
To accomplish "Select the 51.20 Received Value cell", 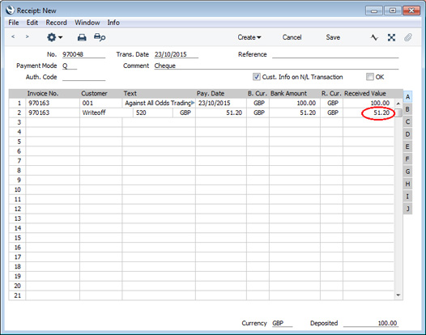I will [368, 112].
